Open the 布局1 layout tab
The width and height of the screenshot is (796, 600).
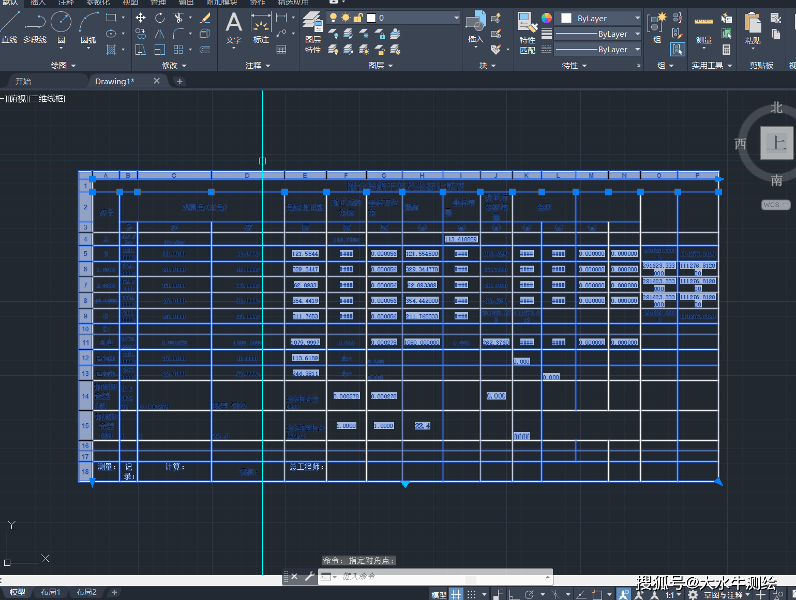(51, 592)
